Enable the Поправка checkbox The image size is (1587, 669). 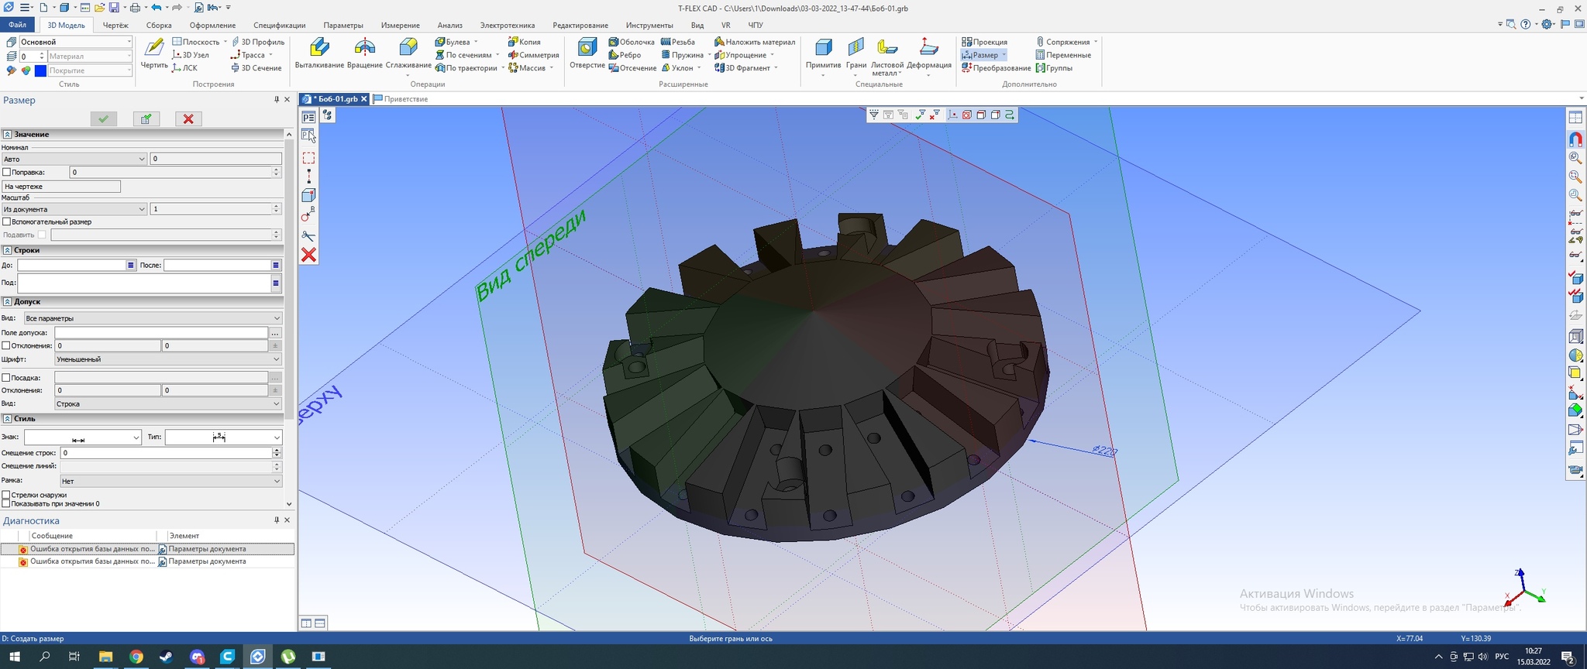pyautogui.click(x=7, y=172)
